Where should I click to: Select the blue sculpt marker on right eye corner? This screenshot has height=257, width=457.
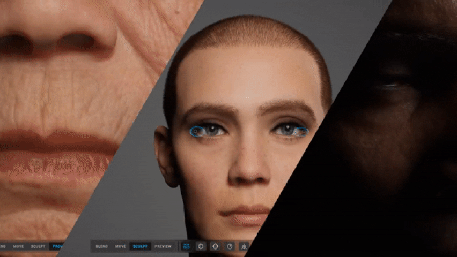pos(302,132)
